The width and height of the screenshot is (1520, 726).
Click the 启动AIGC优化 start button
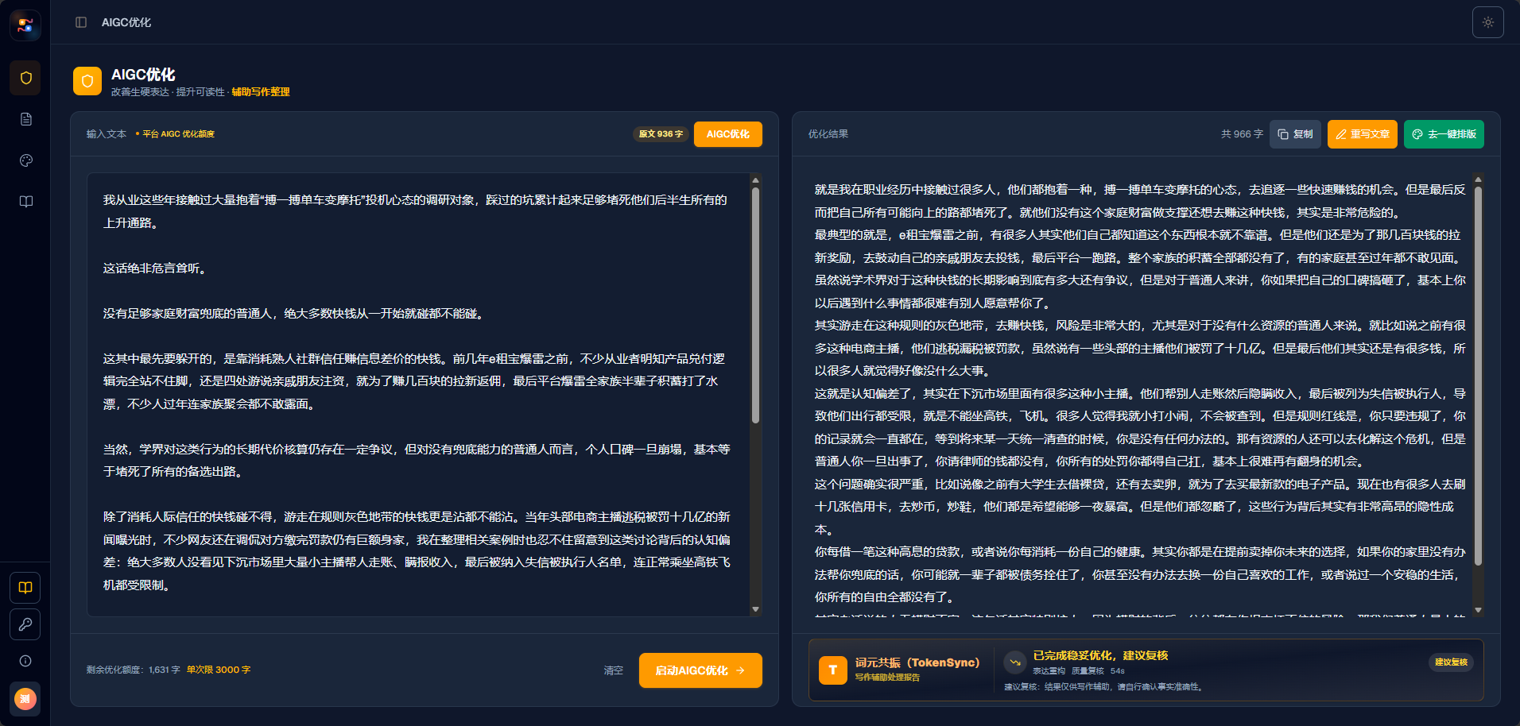pyautogui.click(x=700, y=670)
